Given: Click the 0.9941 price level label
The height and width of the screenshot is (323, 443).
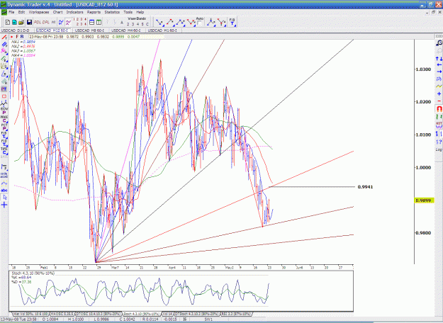Looking at the screenshot, I should (365, 187).
